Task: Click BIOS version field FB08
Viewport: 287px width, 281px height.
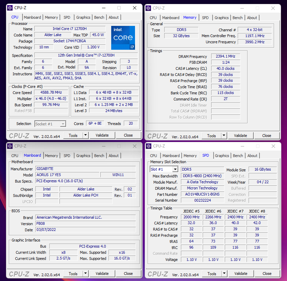Action: coord(85,223)
